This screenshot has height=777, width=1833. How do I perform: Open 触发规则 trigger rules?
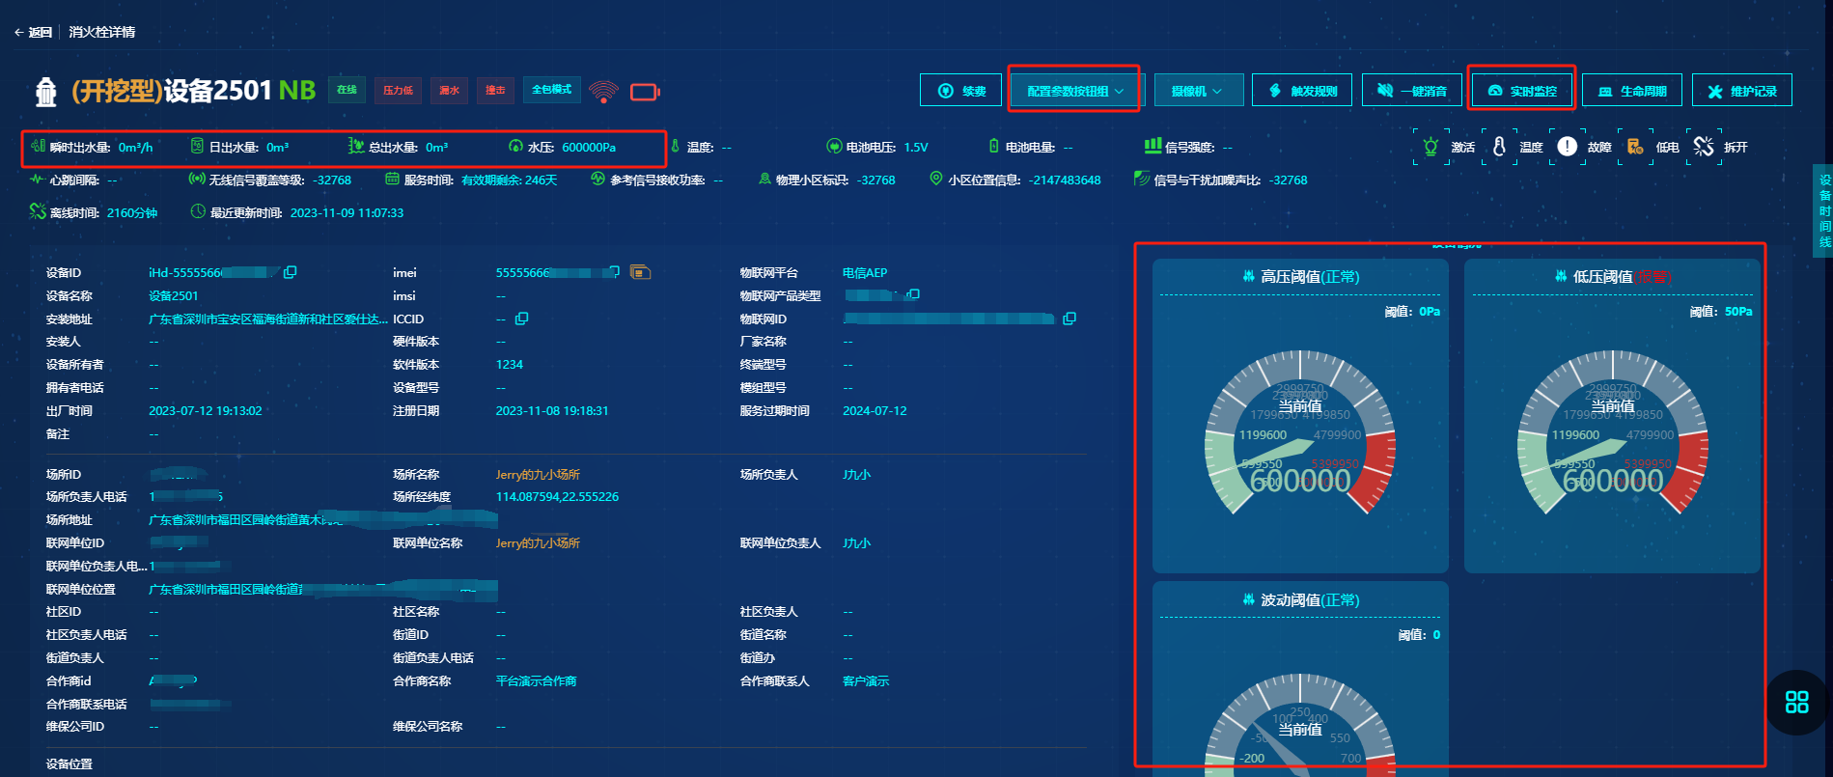click(1302, 91)
